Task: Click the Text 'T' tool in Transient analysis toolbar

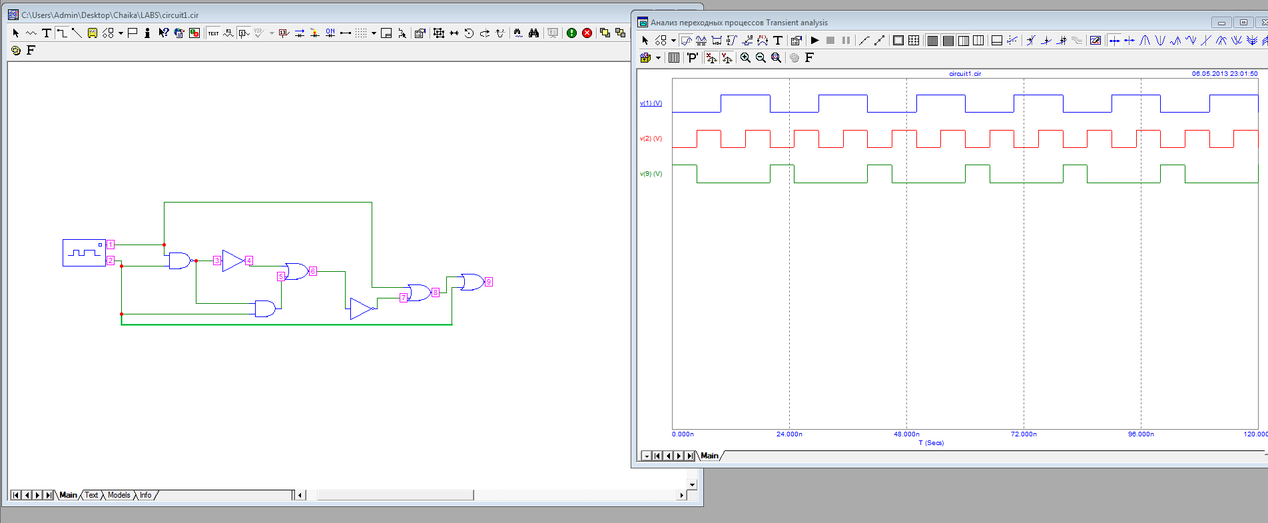Action: (777, 41)
